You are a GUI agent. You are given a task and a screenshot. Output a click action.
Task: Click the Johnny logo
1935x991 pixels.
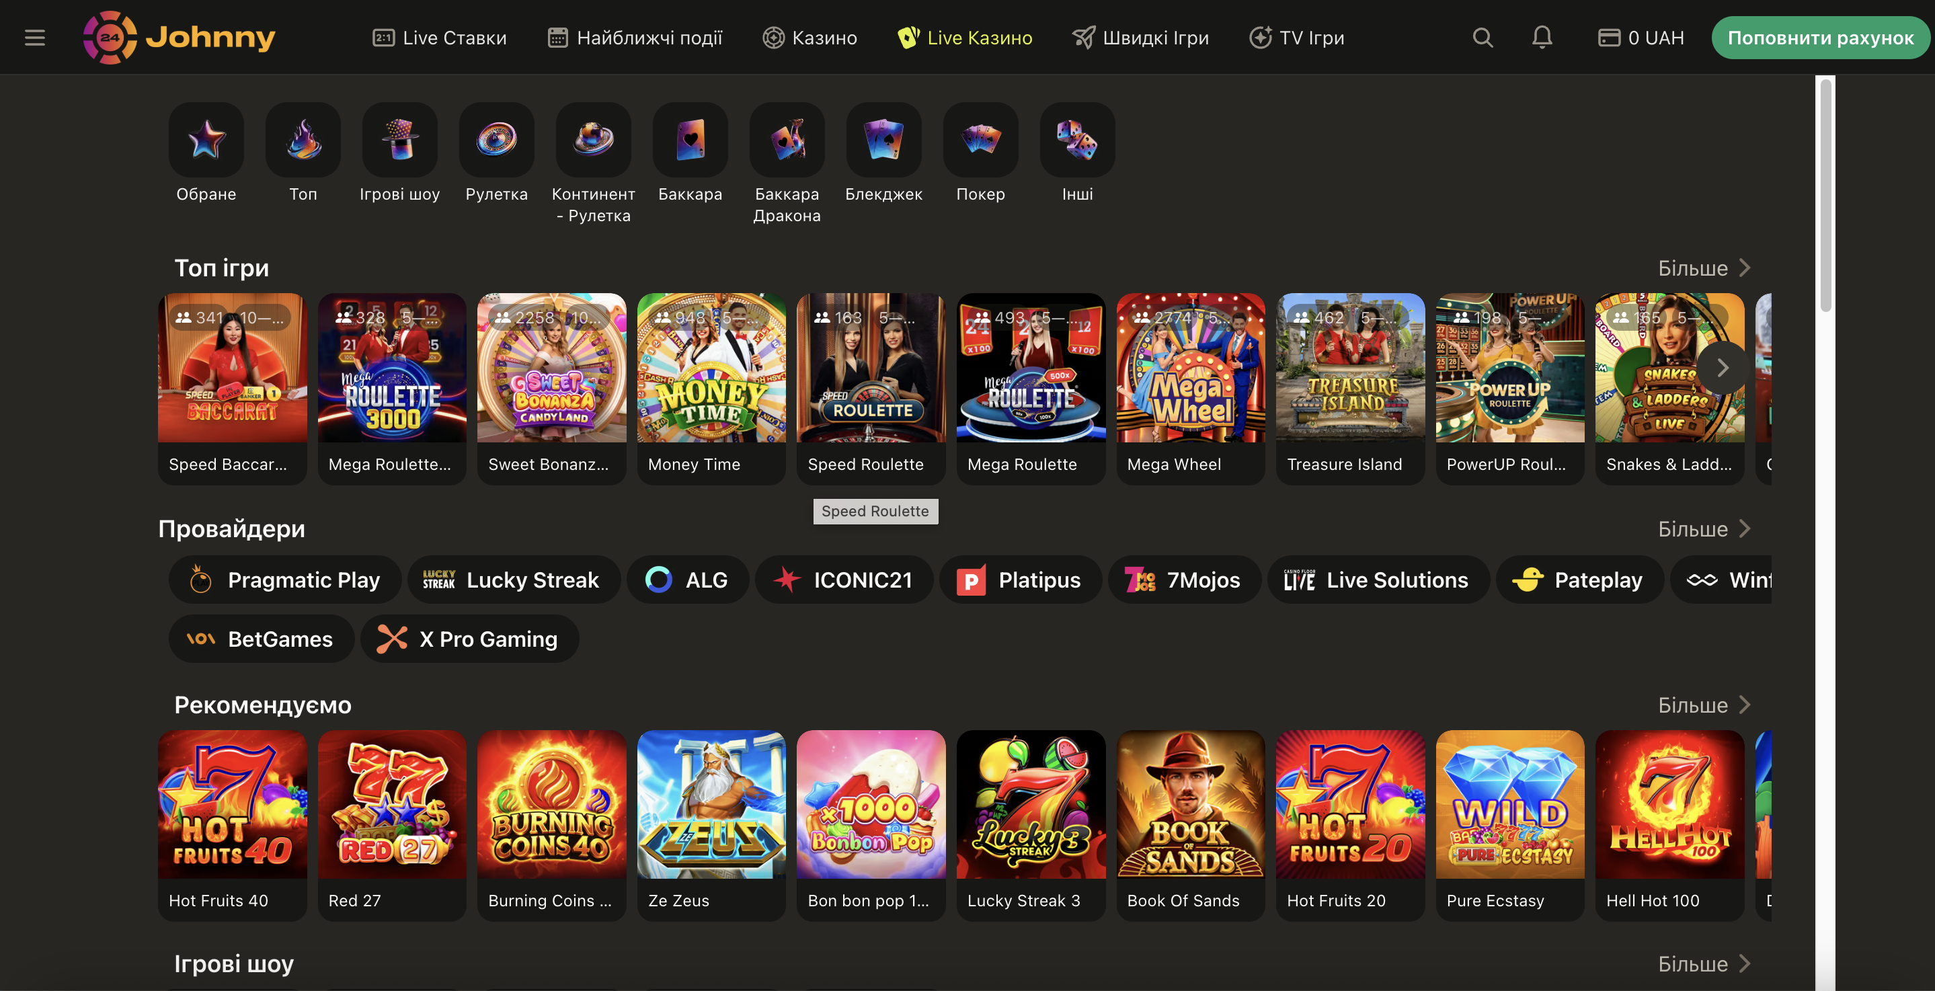coord(179,37)
